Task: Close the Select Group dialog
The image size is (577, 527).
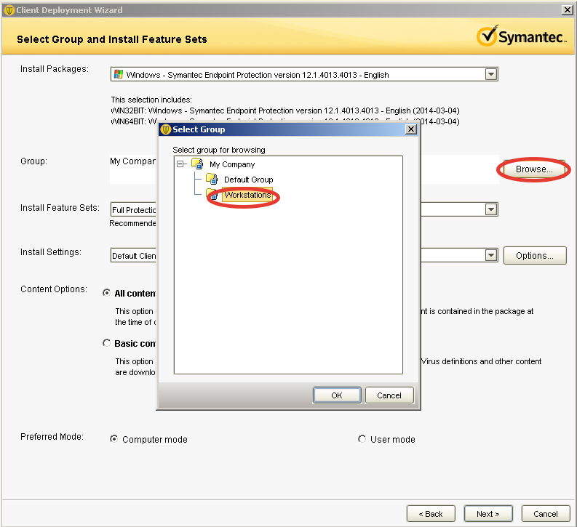Action: (x=410, y=129)
